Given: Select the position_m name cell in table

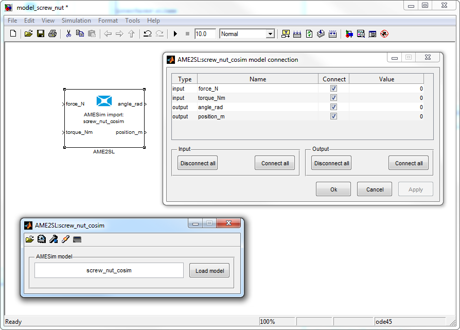Looking at the screenshot, I should (x=258, y=116).
